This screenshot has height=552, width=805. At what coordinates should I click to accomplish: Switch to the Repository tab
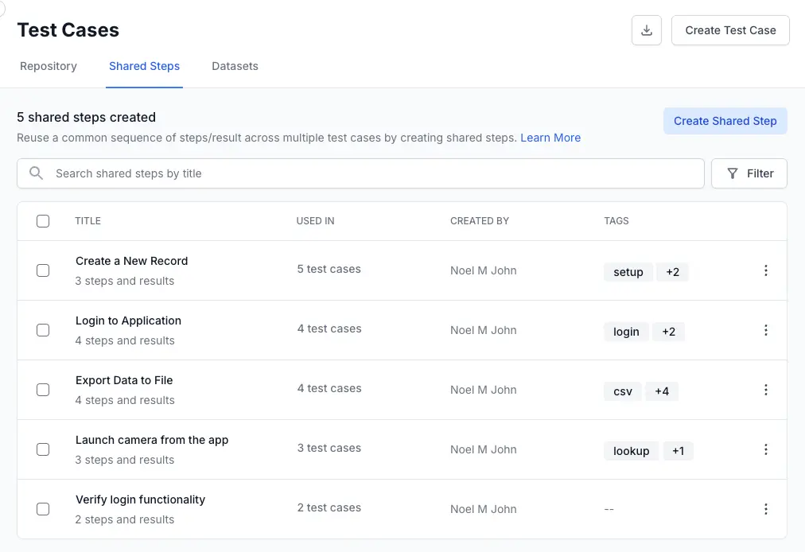[x=49, y=66]
